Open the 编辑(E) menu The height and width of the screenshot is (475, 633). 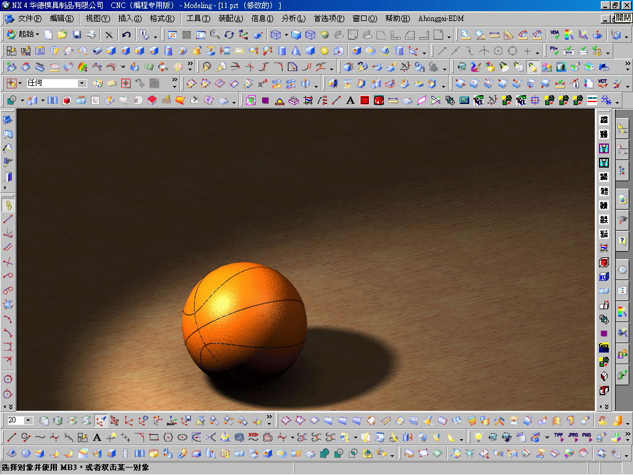click(x=62, y=19)
